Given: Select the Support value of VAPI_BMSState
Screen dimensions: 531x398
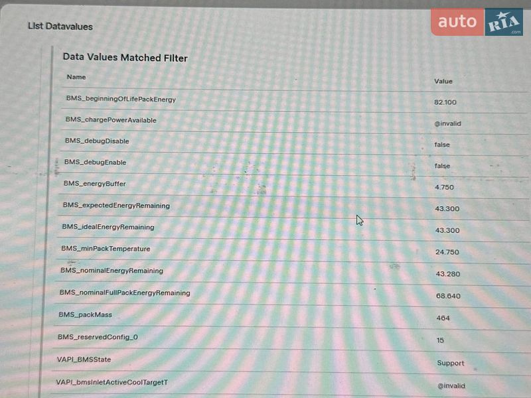Looking at the screenshot, I should click(x=451, y=363).
